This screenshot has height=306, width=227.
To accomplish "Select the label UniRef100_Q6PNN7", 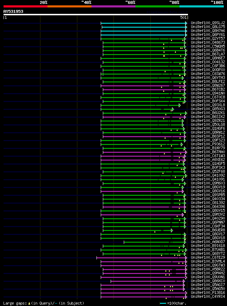I will [208, 222].
